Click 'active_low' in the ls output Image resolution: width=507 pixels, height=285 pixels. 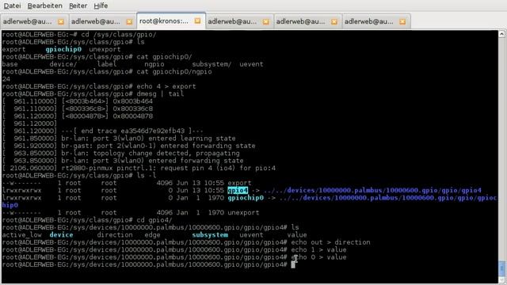pos(21,235)
